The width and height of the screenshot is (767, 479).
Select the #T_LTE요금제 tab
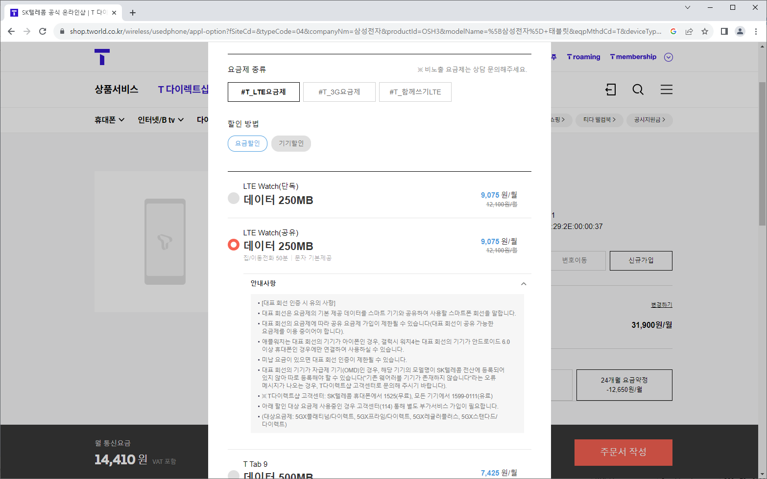[264, 92]
